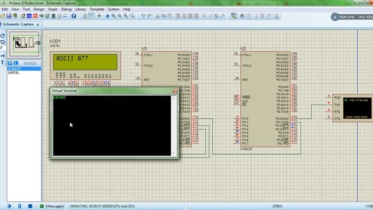Open System menu
Image resolution: width=373 pixels, height=210 pixels.
tap(114, 9)
